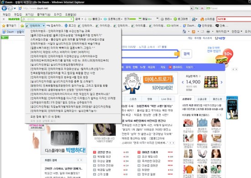Open the feed item starting with [실내디자인편입]

[x=57, y=65]
